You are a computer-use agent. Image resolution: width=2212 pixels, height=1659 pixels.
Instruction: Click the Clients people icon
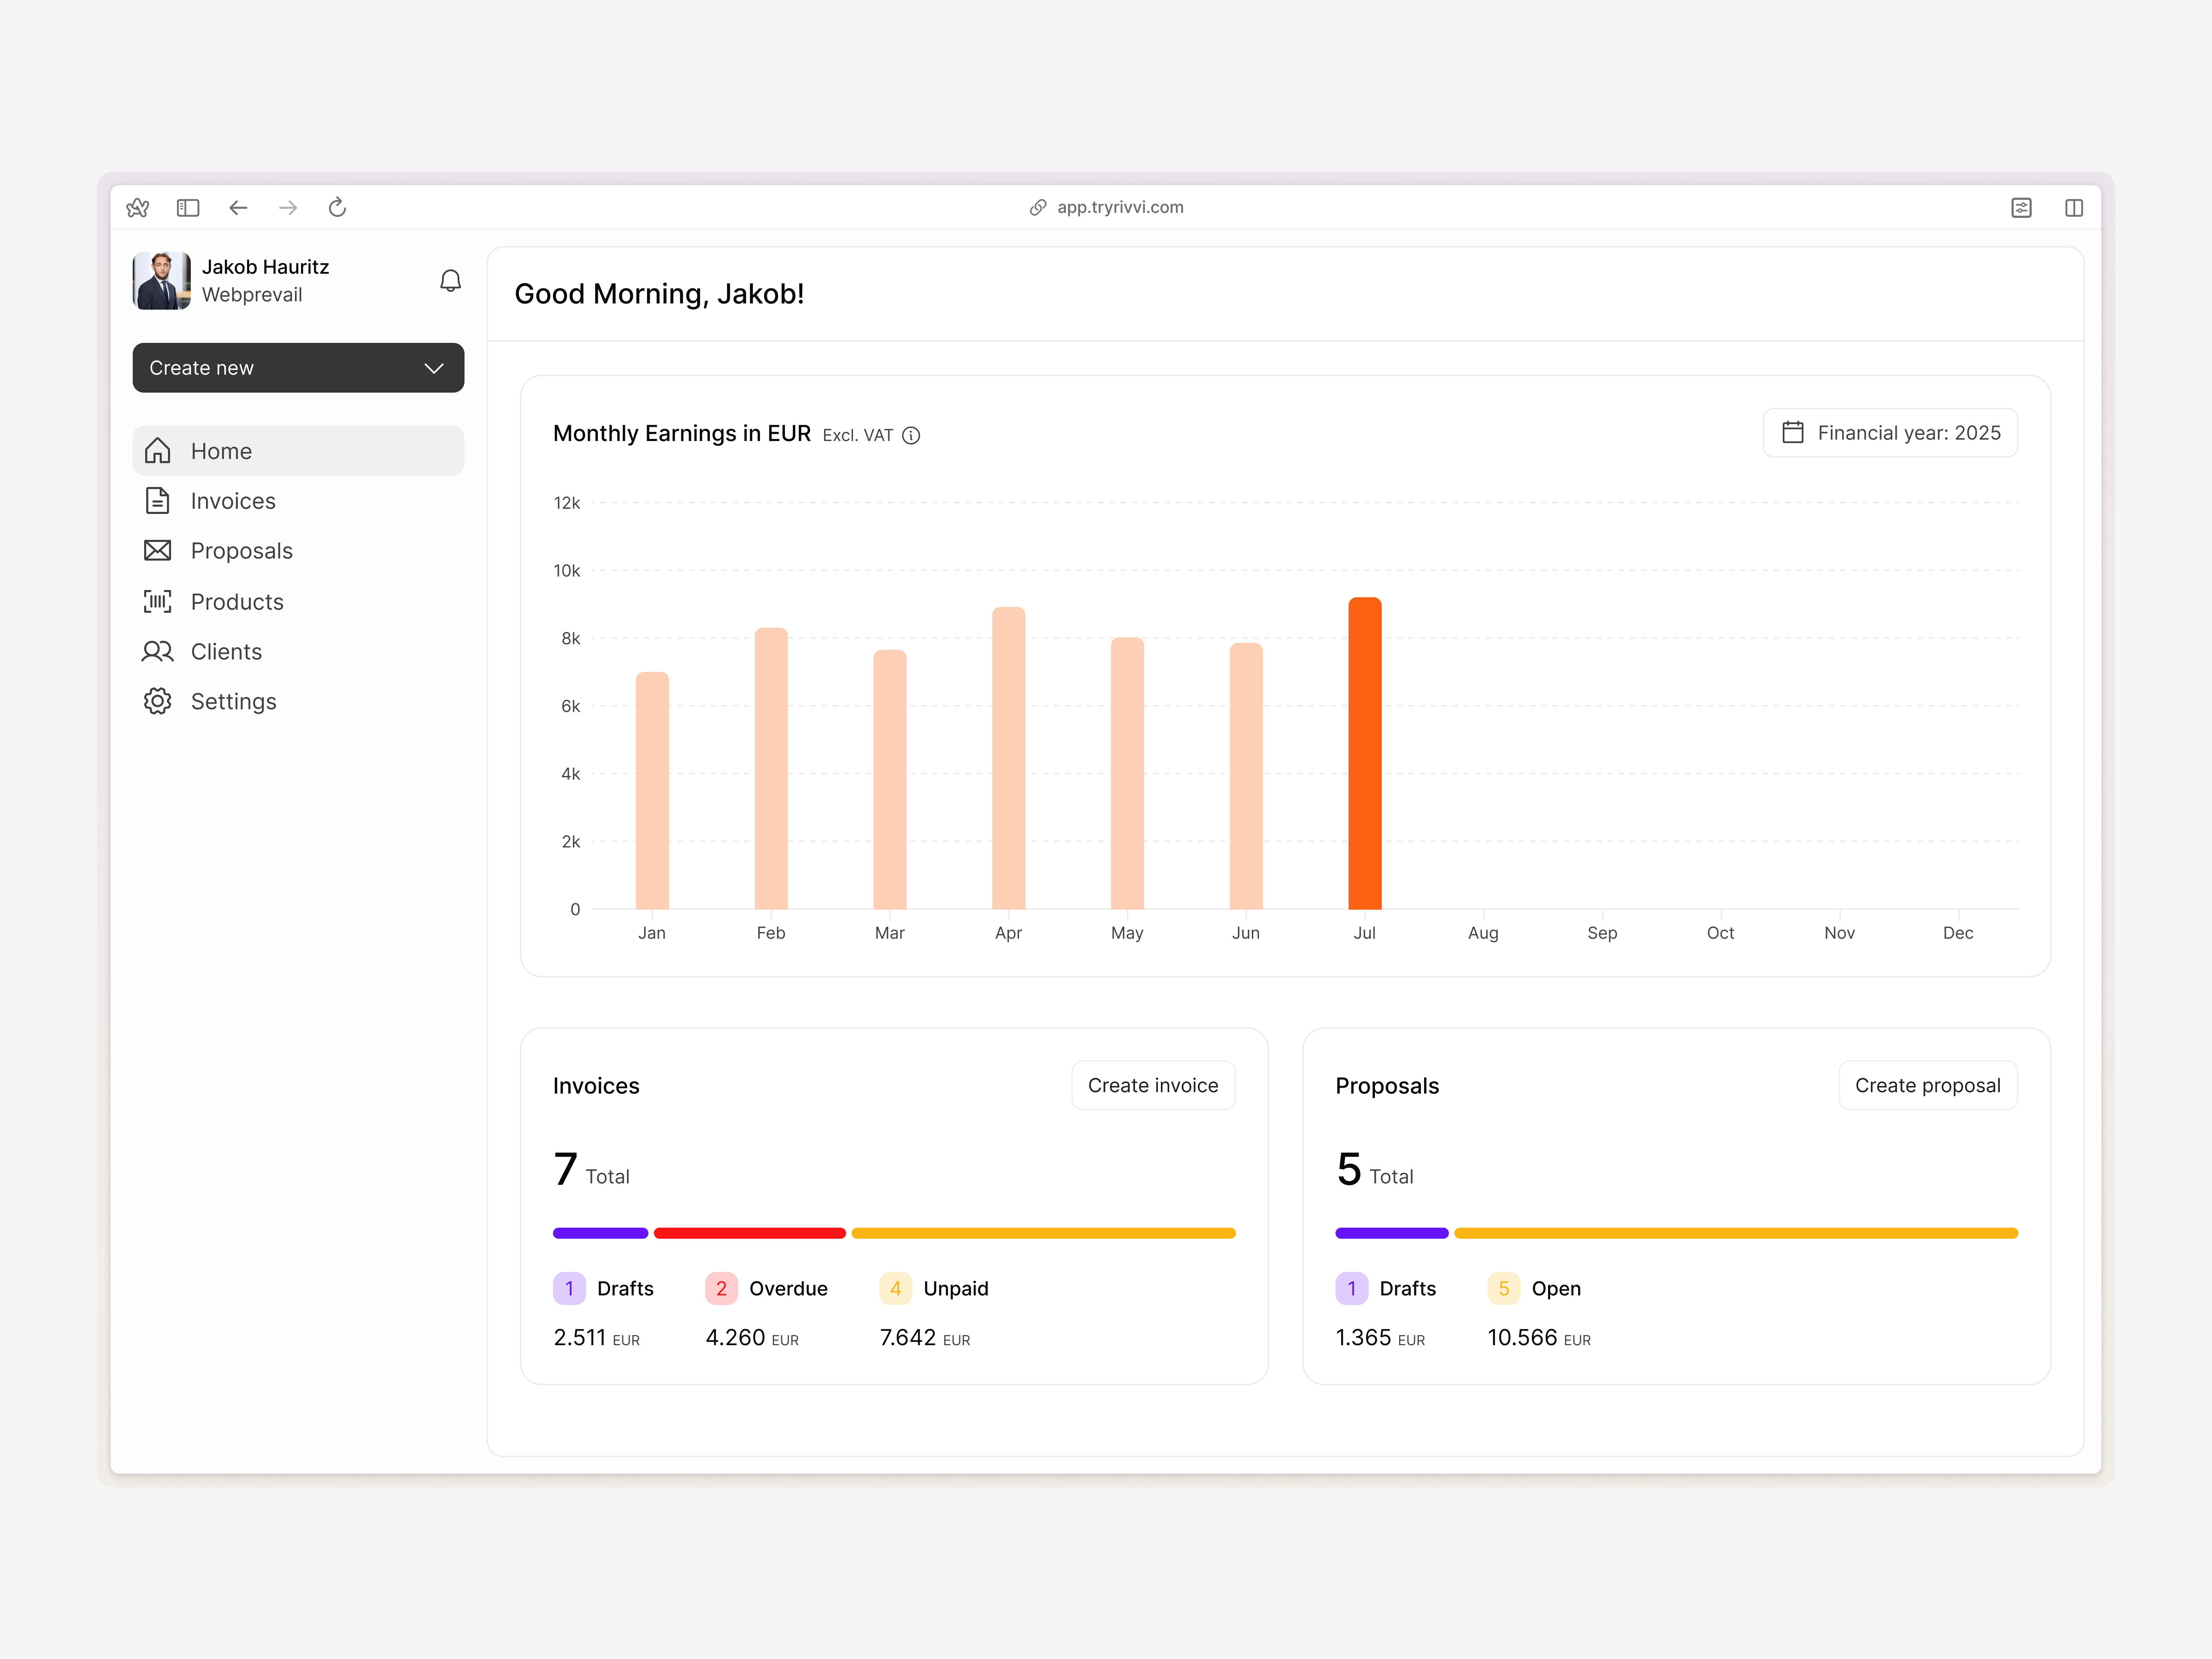coord(157,651)
